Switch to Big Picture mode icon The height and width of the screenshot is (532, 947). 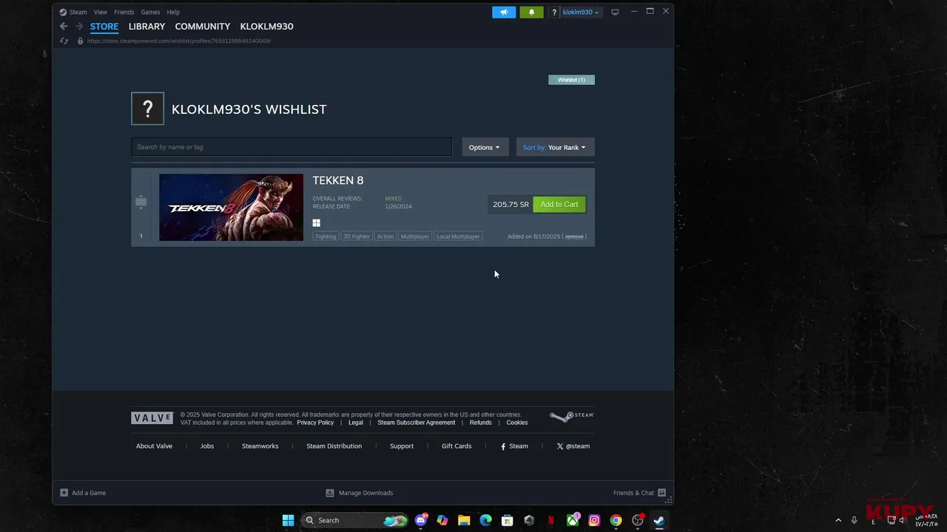tap(615, 12)
